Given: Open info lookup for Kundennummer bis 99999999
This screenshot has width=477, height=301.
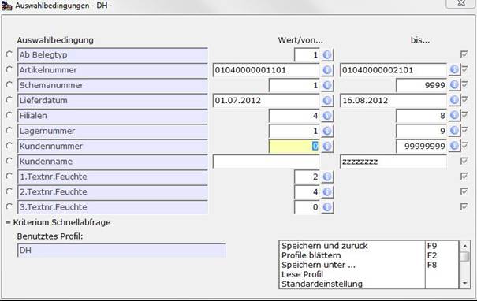Looking at the screenshot, I should point(454,146).
